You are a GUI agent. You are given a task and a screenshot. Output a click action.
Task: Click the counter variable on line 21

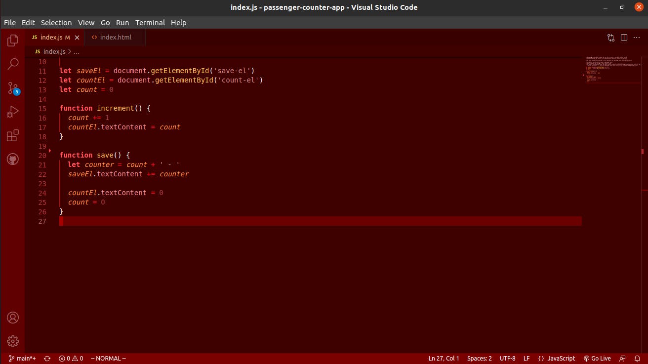point(99,164)
